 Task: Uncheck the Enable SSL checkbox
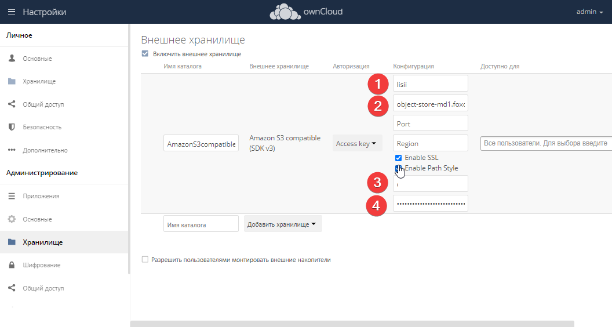point(398,158)
